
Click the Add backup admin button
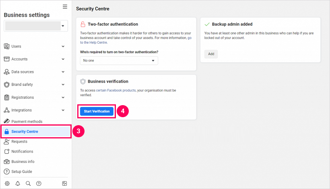[211, 54]
